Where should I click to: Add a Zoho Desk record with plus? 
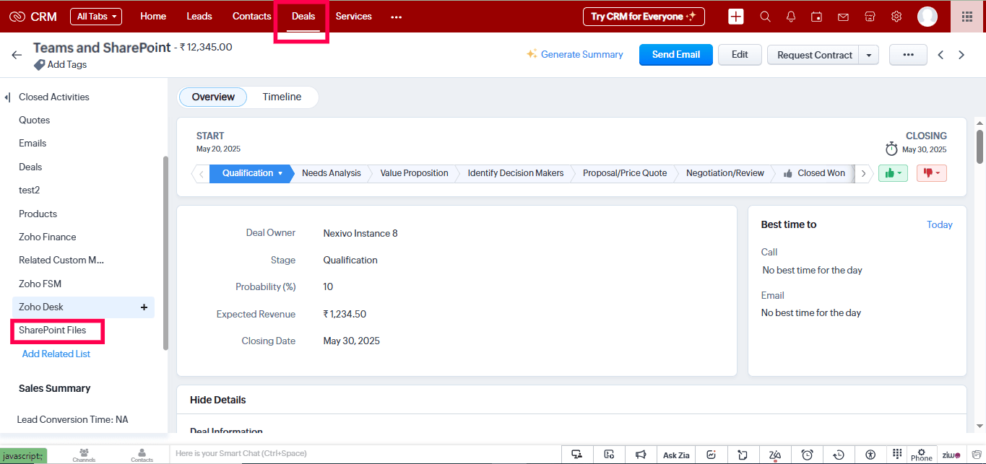(x=144, y=307)
